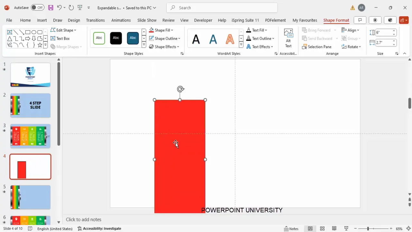412x232 pixels.
Task: Open the Rotate dropdown
Action: click(x=351, y=47)
